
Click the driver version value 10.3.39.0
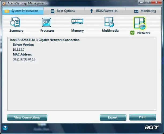(18, 50)
